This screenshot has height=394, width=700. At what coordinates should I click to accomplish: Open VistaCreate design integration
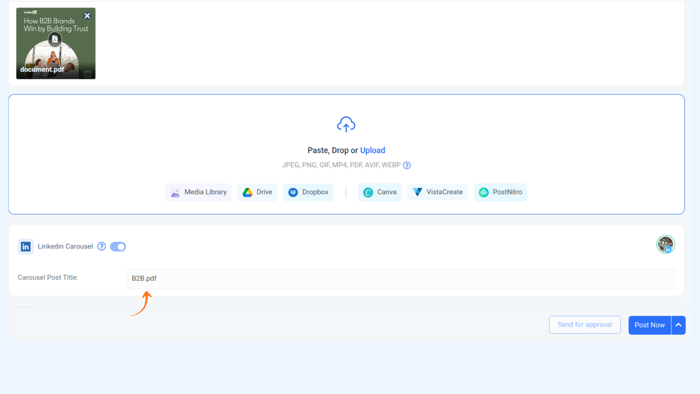click(437, 192)
